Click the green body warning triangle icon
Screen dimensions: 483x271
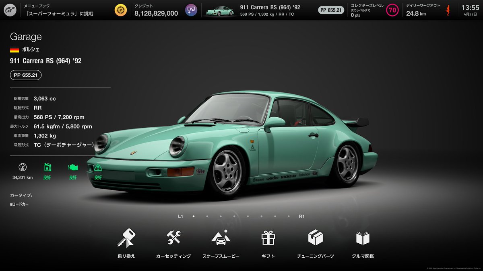tap(98, 167)
